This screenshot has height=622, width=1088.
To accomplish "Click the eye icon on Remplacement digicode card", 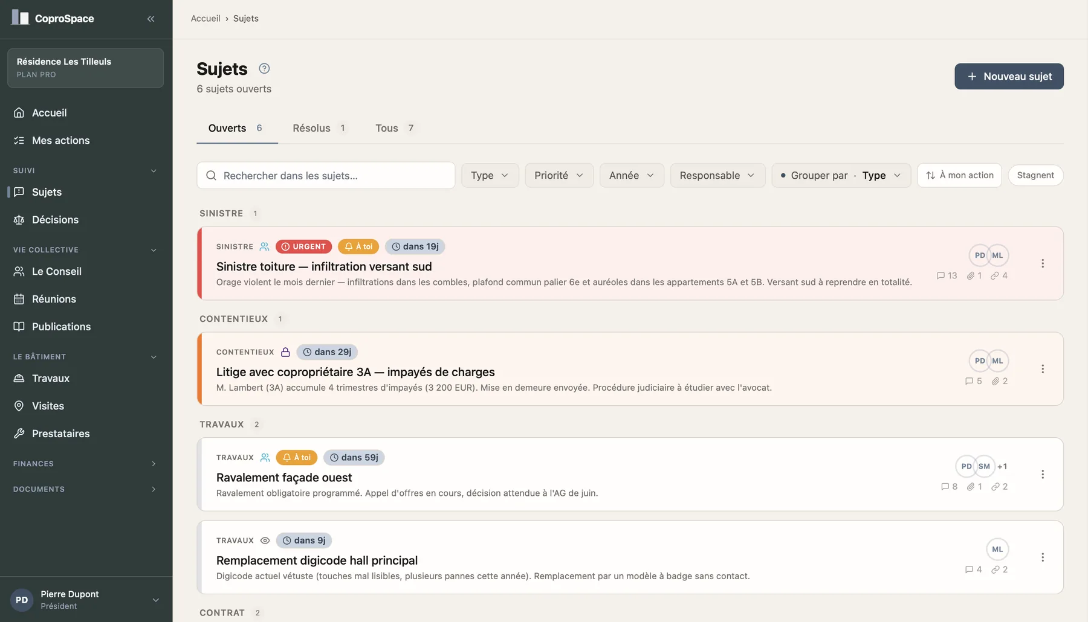I will coord(265,540).
